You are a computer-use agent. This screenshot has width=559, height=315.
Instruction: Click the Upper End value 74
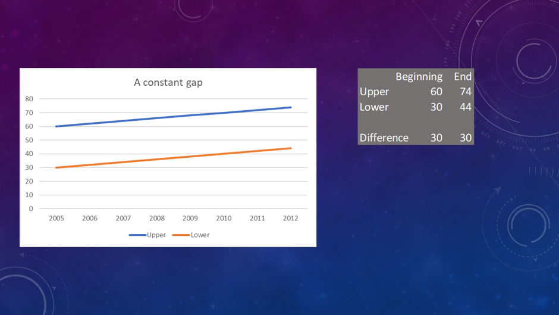point(466,92)
